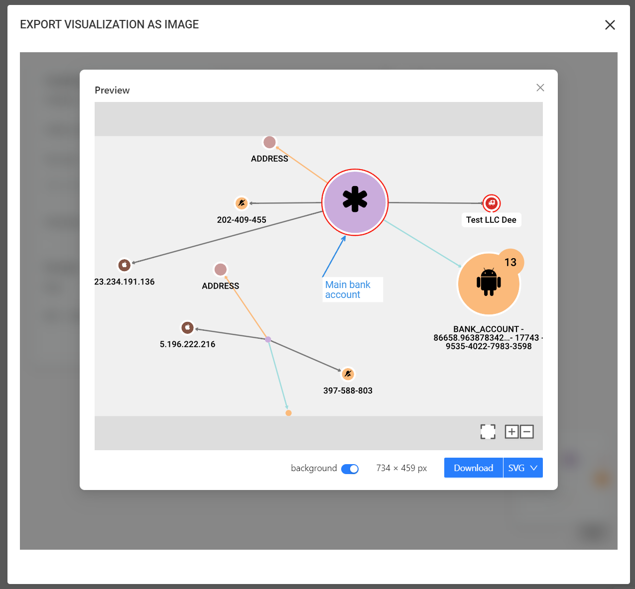Click the small purple junction node
This screenshot has width=635, height=589.
(268, 339)
